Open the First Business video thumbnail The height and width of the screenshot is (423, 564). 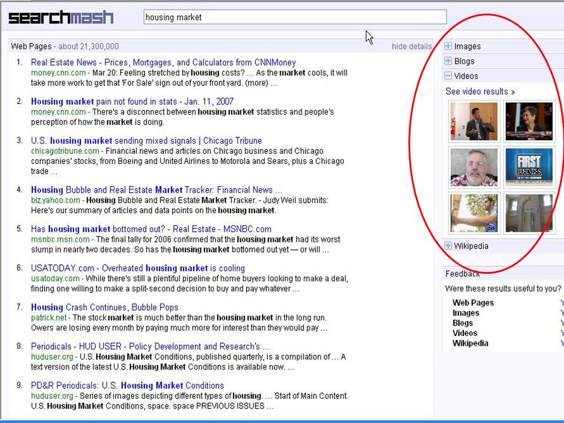click(529, 167)
